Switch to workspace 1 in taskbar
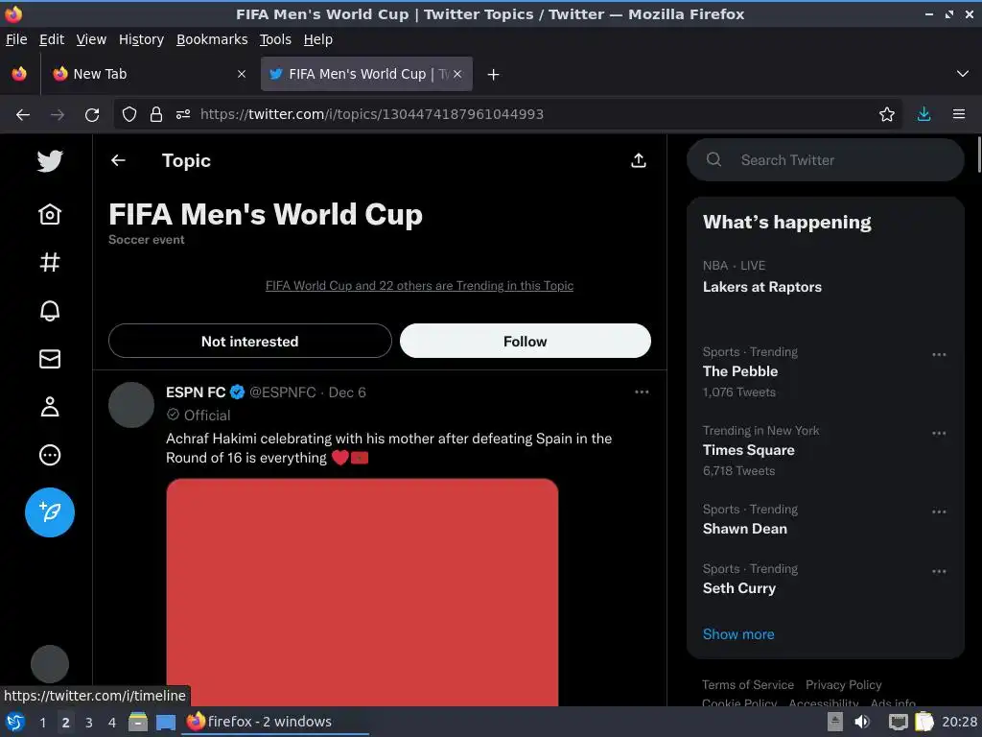The image size is (982, 737). (42, 723)
